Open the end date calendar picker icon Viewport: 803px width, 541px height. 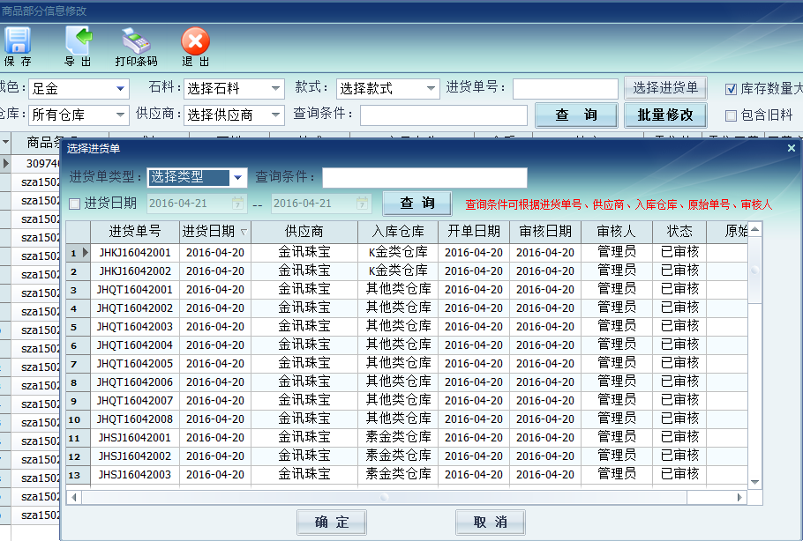click(362, 204)
